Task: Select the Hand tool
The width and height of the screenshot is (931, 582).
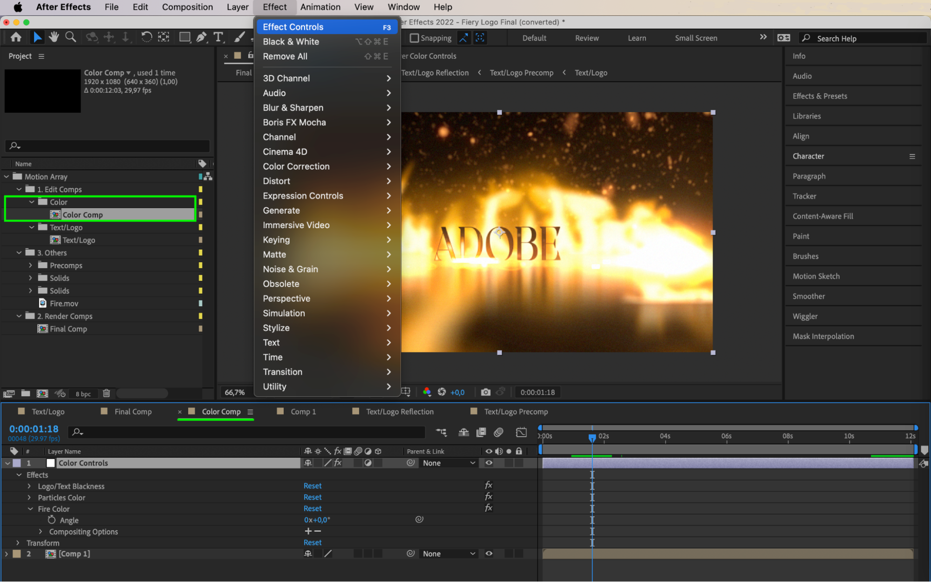Action: click(54, 37)
